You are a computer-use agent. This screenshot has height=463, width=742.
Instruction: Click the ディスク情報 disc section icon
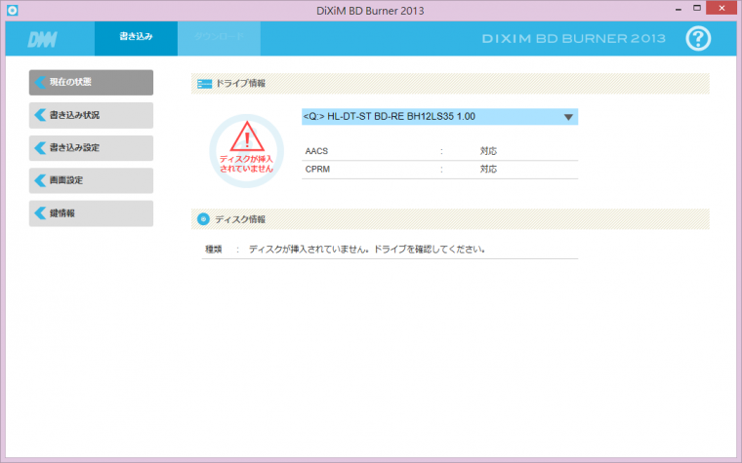(x=203, y=219)
